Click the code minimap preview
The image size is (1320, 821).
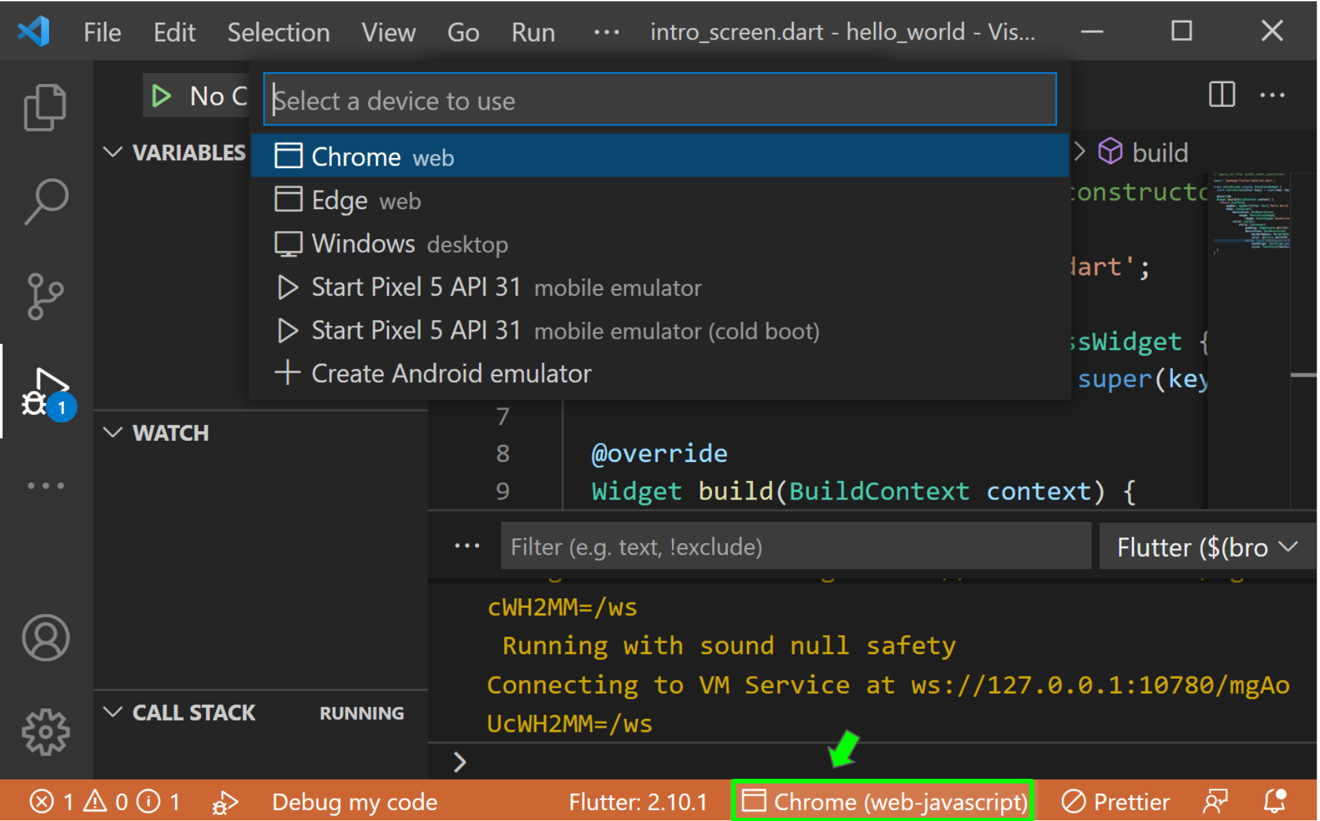point(1250,211)
